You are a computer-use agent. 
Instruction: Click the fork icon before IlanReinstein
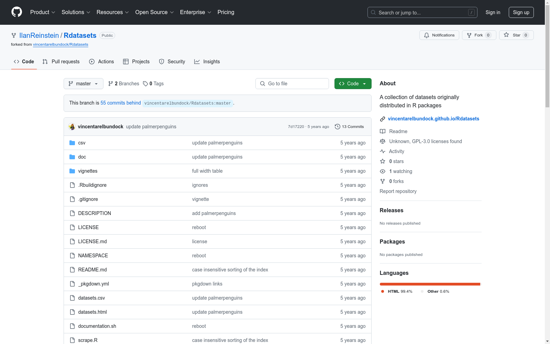pyautogui.click(x=14, y=35)
